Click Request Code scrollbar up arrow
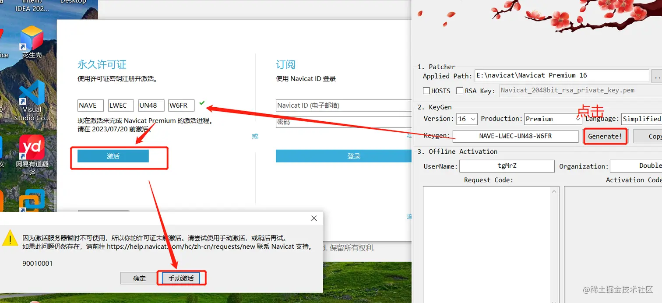Image resolution: width=662 pixels, height=303 pixels. point(555,191)
